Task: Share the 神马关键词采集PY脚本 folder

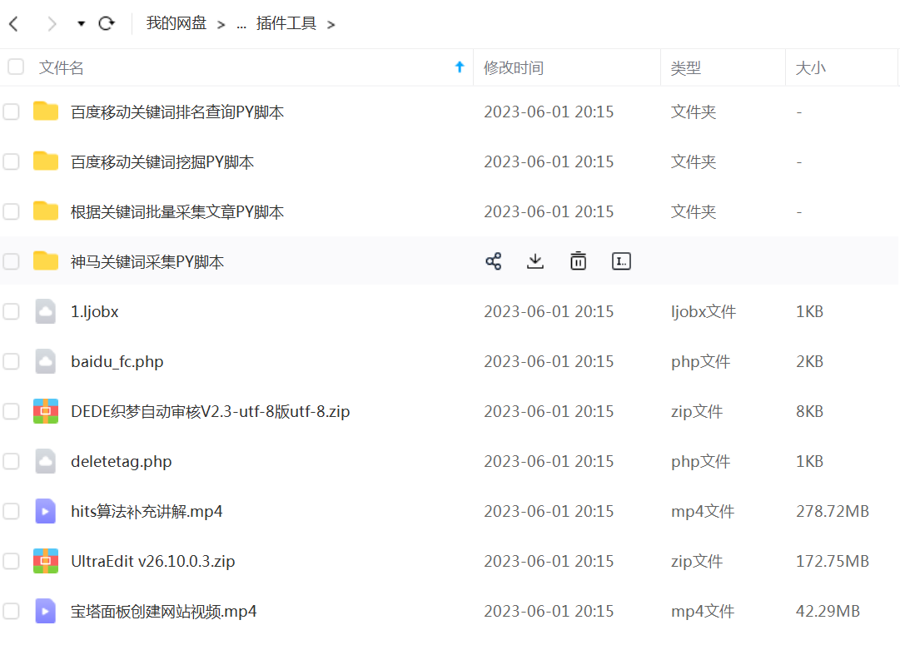Action: click(494, 261)
